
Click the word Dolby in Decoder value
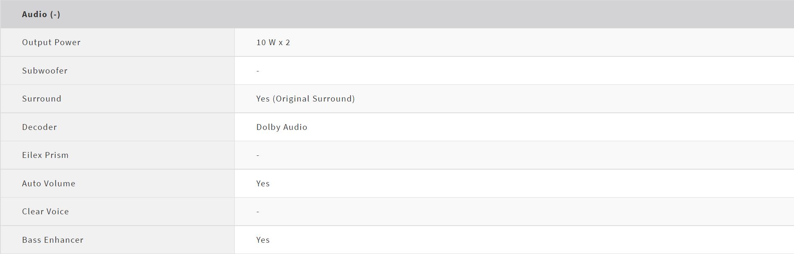pyautogui.click(x=267, y=127)
